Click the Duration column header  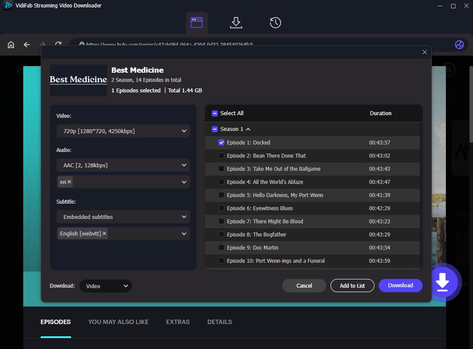pos(381,113)
